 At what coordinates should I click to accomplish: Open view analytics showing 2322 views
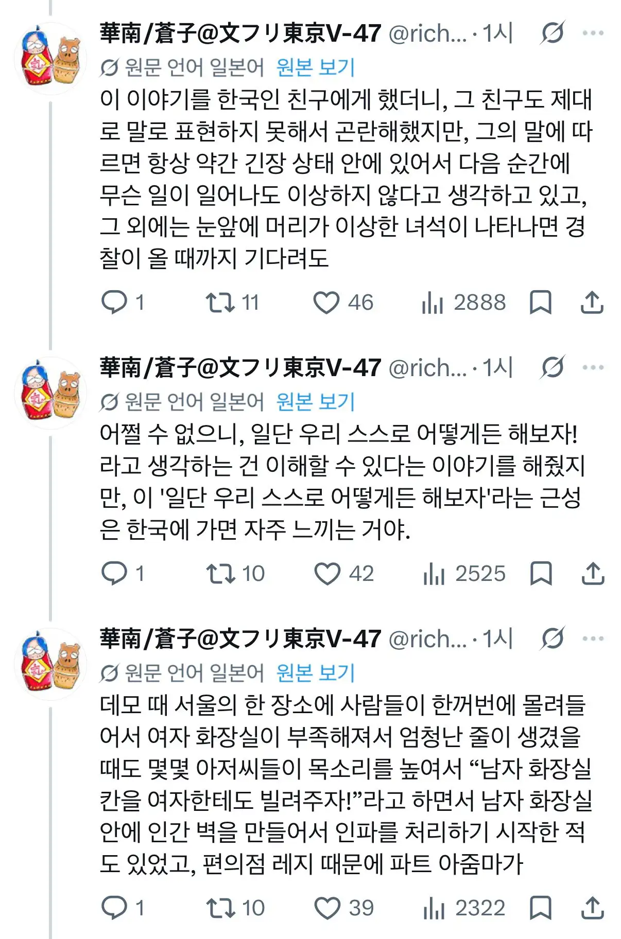tap(464, 908)
